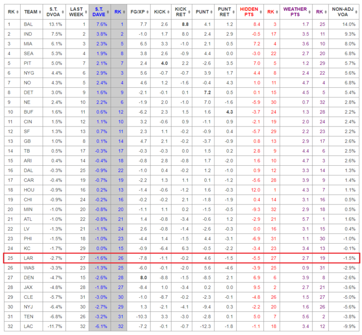
Task: Click the sort arrows in the purple RK header
Action: tap(325, 12)
